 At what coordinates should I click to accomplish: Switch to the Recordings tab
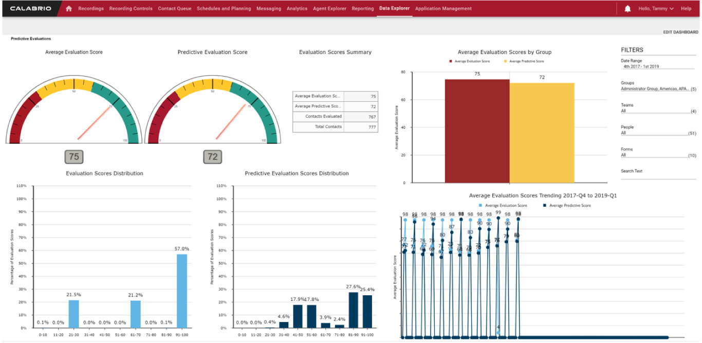pyautogui.click(x=91, y=9)
